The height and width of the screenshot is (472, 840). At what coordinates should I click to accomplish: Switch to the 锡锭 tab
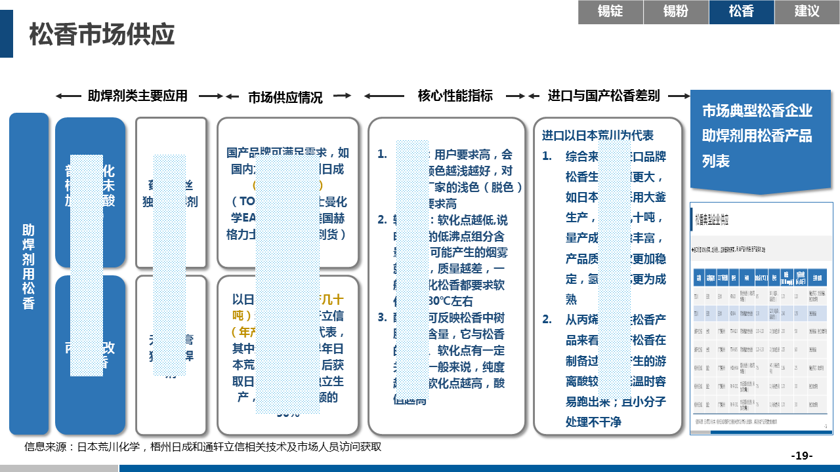[610, 12]
